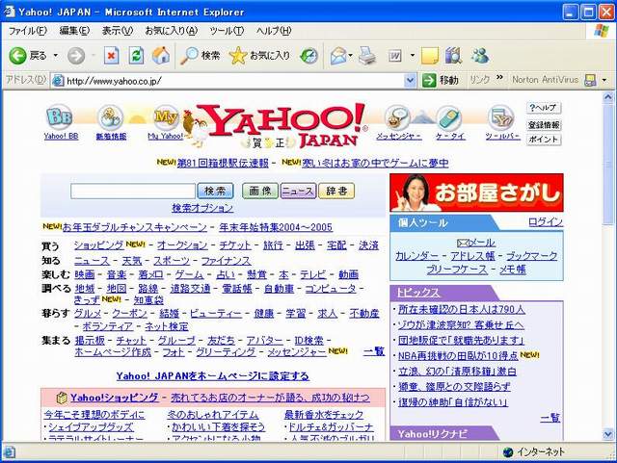Click the My Yahoo! icon
617x463 pixels.
[x=166, y=117]
